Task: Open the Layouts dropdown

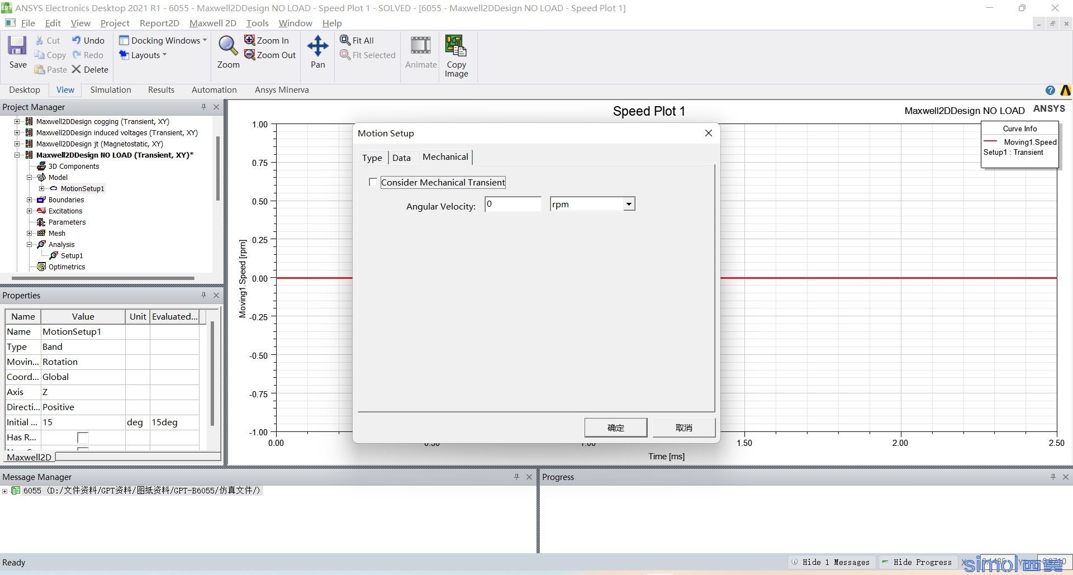Action: pyautogui.click(x=143, y=55)
